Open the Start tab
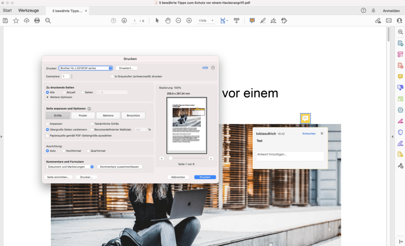405x246 pixels. 7,11
